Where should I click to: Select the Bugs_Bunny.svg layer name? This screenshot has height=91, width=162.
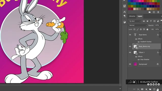[144, 47]
